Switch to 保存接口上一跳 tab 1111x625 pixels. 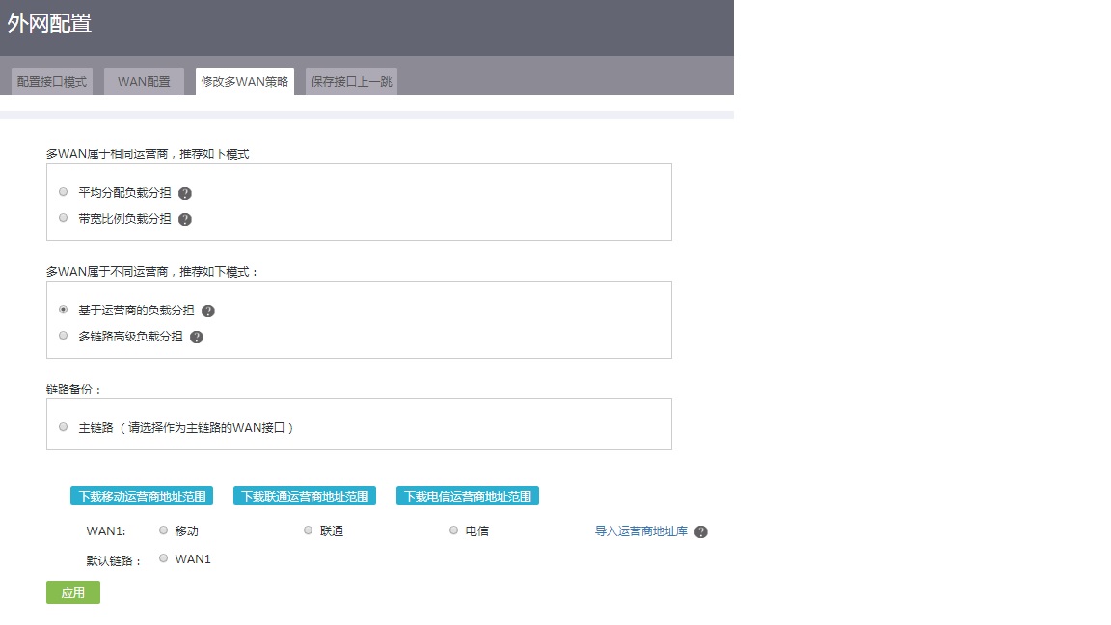(351, 81)
